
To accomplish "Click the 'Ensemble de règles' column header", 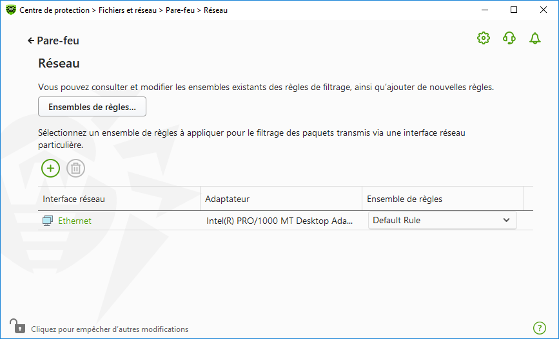I will [404, 199].
